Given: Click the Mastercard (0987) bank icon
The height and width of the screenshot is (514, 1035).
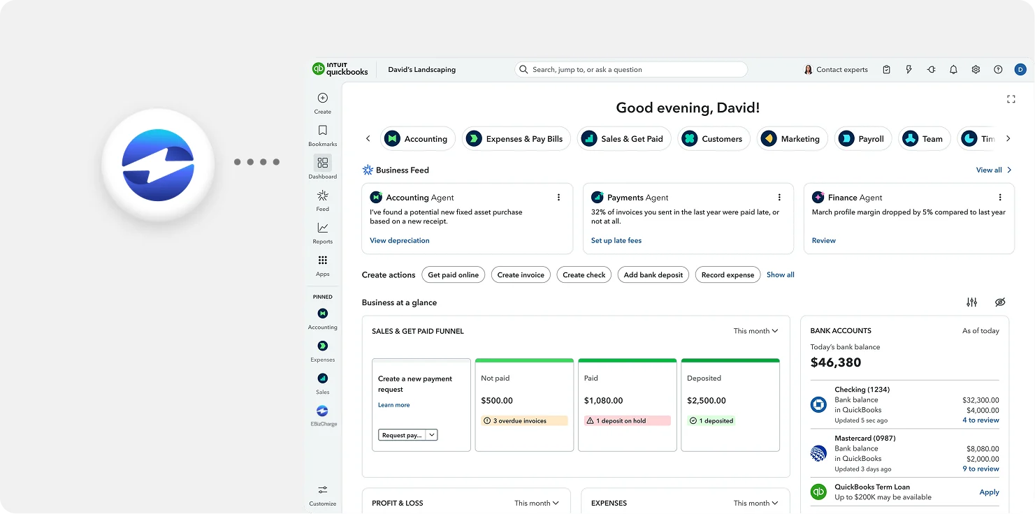Looking at the screenshot, I should pyautogui.click(x=818, y=453).
